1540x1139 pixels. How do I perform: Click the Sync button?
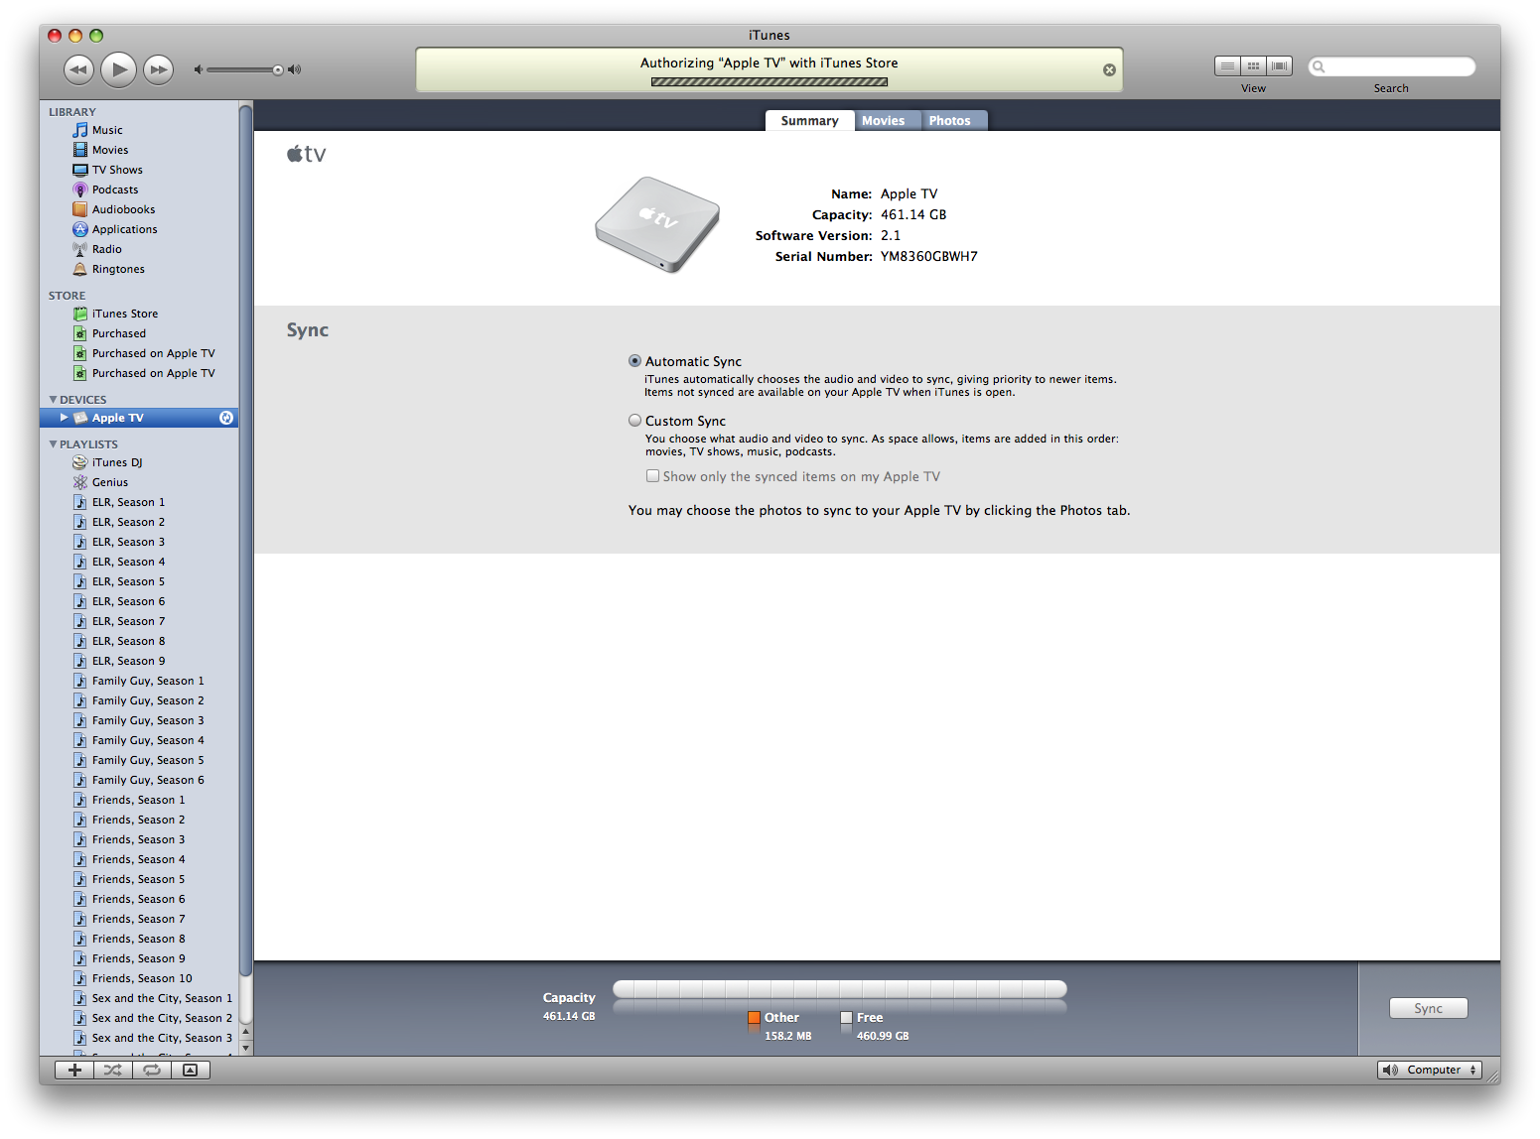point(1428,1008)
